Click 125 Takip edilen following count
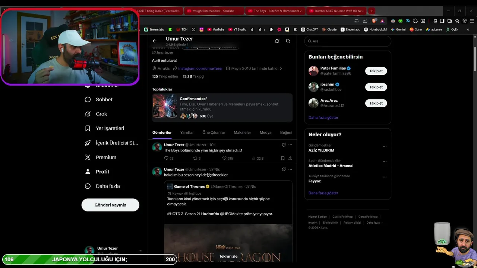477x268 pixels. [x=165, y=76]
